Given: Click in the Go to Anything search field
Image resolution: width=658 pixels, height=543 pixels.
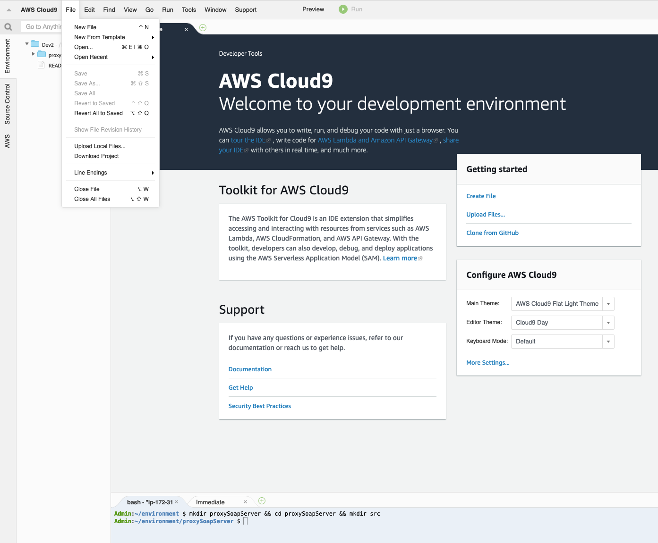Looking at the screenshot, I should coord(42,27).
